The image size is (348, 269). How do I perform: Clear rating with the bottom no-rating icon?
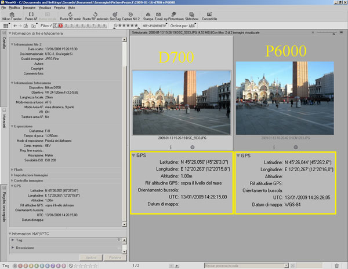[71, 266]
